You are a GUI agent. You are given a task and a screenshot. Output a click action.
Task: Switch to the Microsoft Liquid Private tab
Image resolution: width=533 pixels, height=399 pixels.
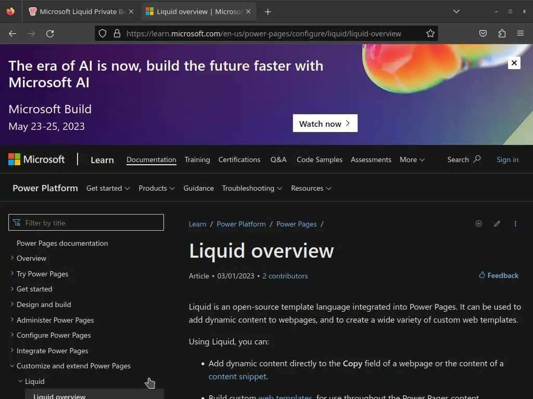pyautogui.click(x=82, y=11)
